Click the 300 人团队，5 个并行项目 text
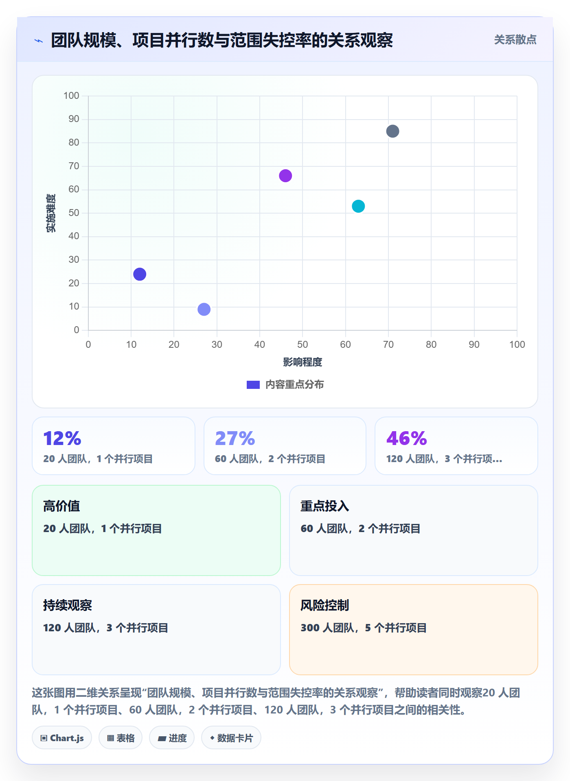This screenshot has height=781, width=570. (x=364, y=628)
